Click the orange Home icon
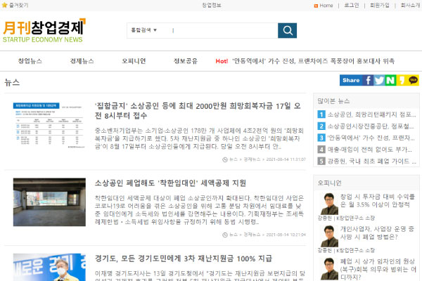The width and height of the screenshot is (422, 281). click(316, 6)
